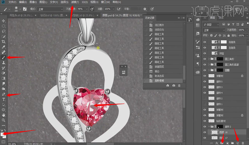Select the Horizontal Type tool

click(x=4, y=99)
